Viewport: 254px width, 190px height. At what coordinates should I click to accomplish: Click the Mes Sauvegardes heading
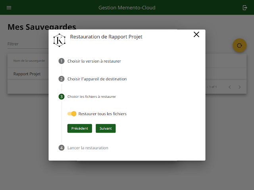pos(42,27)
